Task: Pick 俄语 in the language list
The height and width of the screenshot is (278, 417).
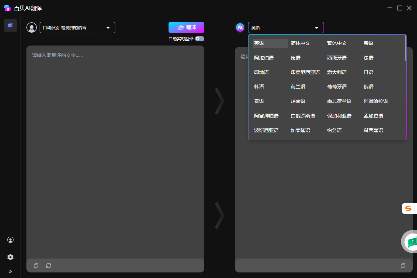Action: tap(368, 87)
